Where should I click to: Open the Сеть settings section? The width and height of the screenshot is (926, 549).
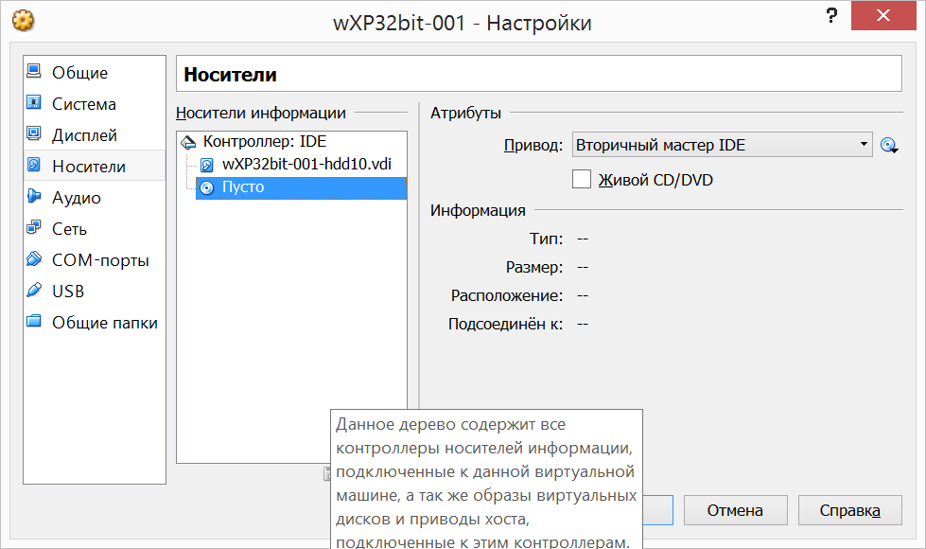(x=95, y=229)
